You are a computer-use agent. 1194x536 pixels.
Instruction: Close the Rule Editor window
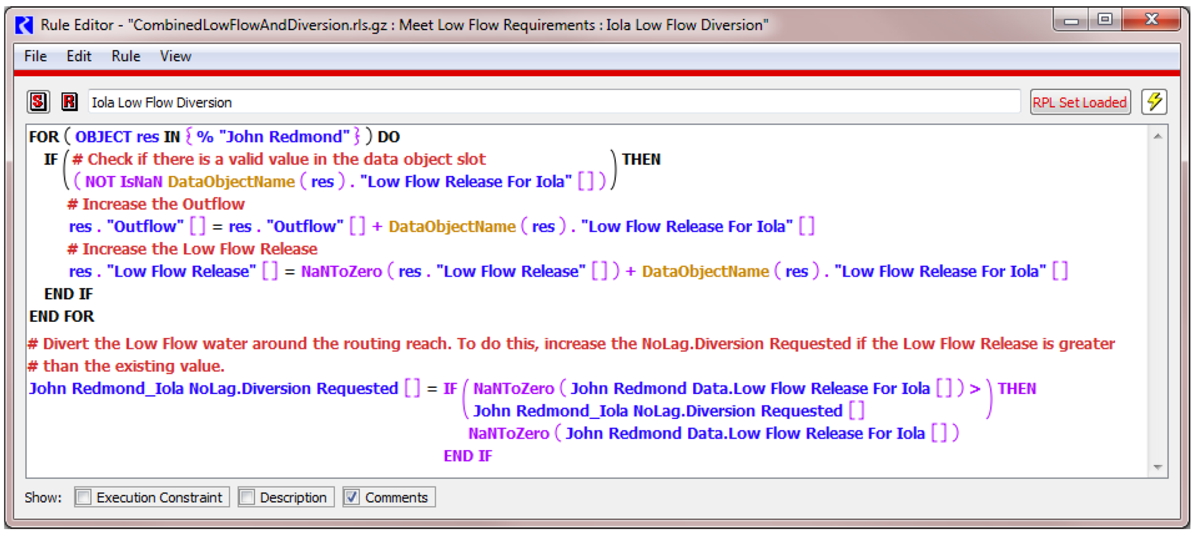tap(1152, 20)
